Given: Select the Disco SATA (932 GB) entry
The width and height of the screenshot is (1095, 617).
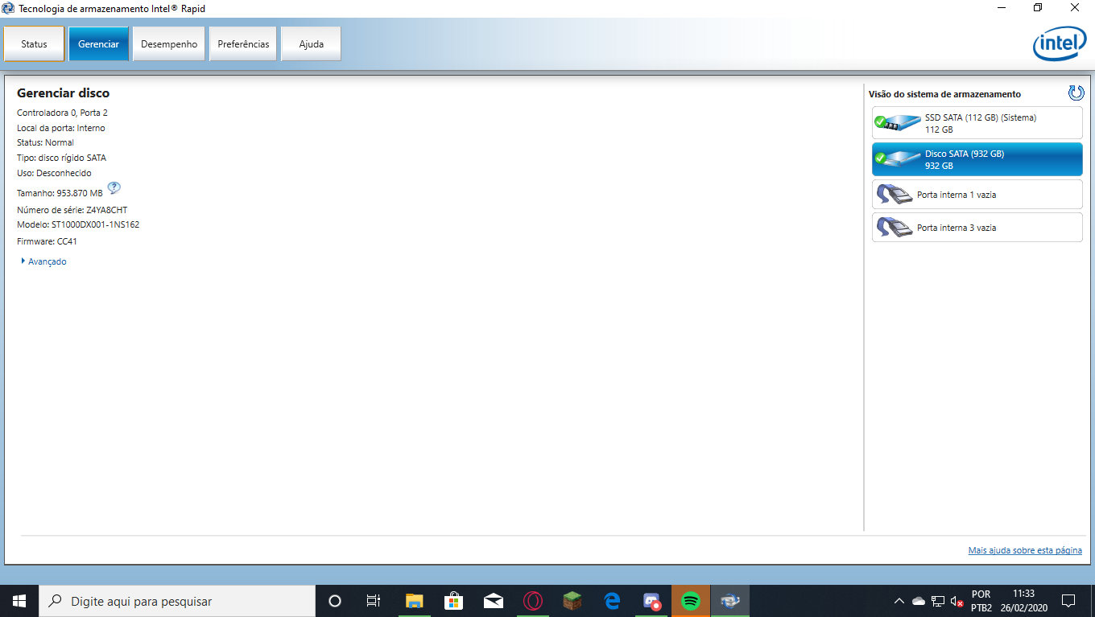Looking at the screenshot, I should 977,159.
